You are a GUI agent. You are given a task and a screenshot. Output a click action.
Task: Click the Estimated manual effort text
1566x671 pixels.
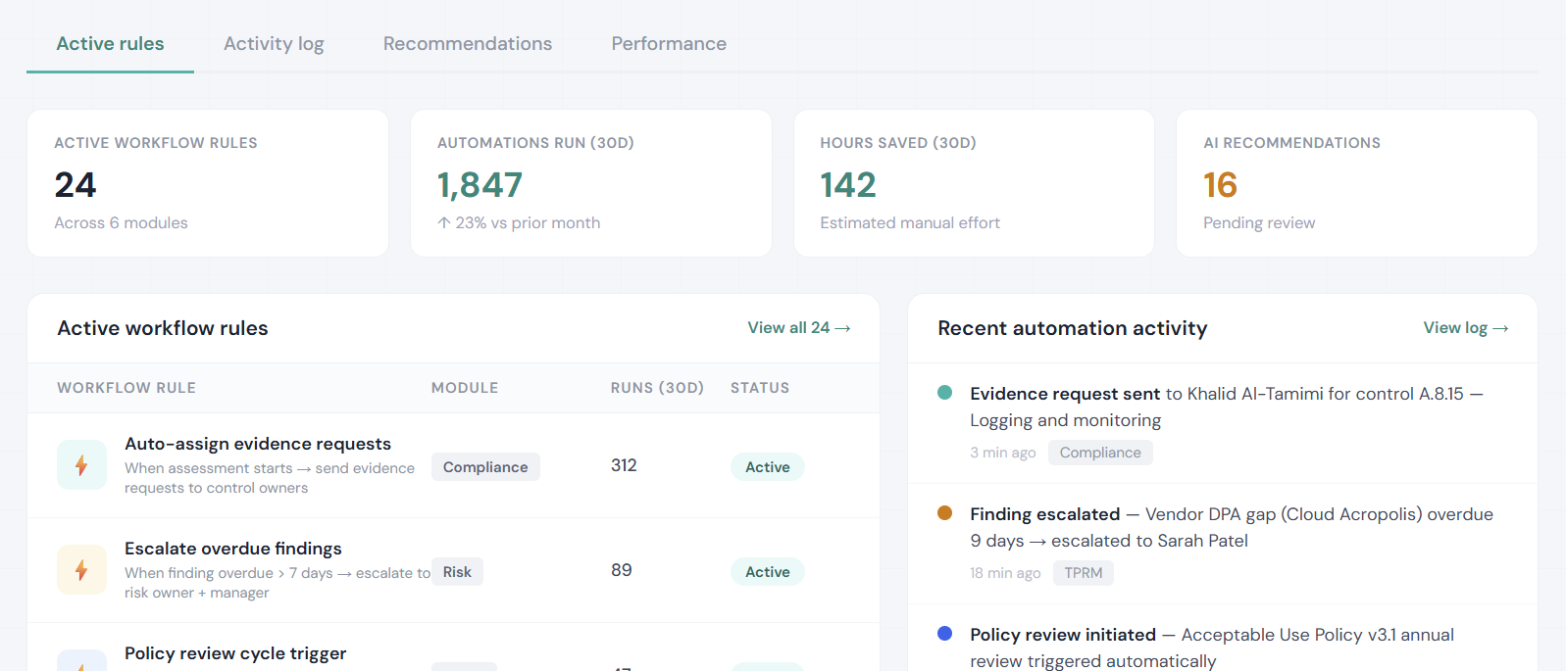[910, 223]
